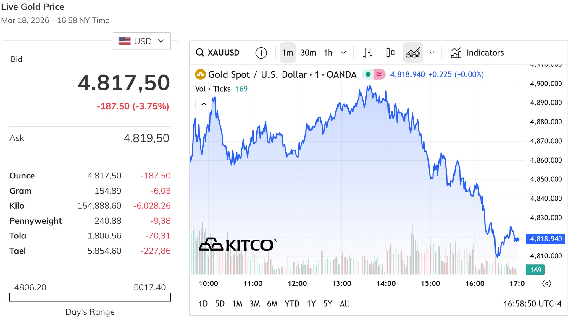Open the USD currency dropdown
The width and height of the screenshot is (568, 320).
point(142,41)
